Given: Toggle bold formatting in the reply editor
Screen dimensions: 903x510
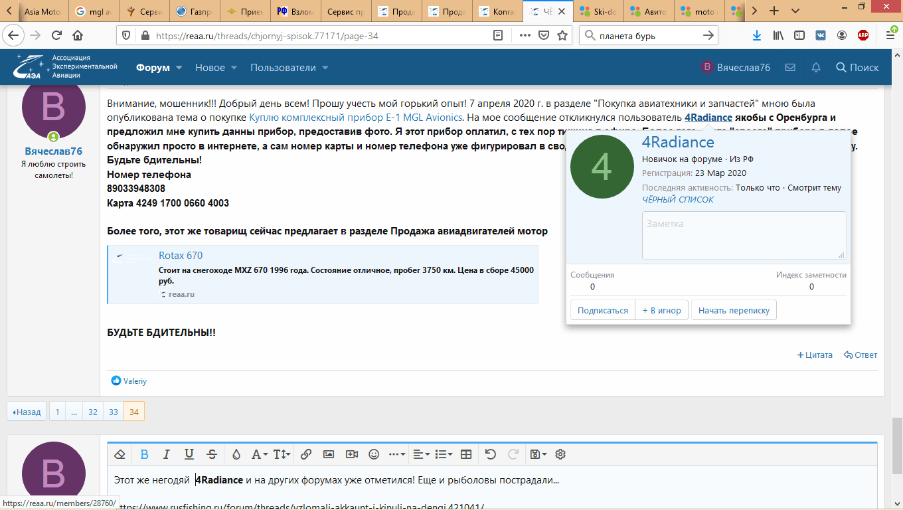Looking at the screenshot, I should point(144,454).
